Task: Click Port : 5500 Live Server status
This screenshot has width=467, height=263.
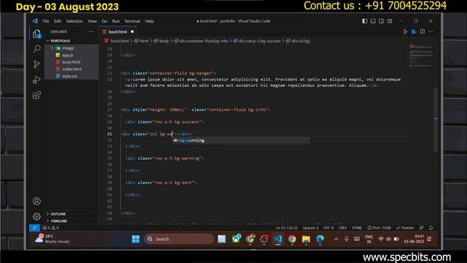Action: point(379,227)
